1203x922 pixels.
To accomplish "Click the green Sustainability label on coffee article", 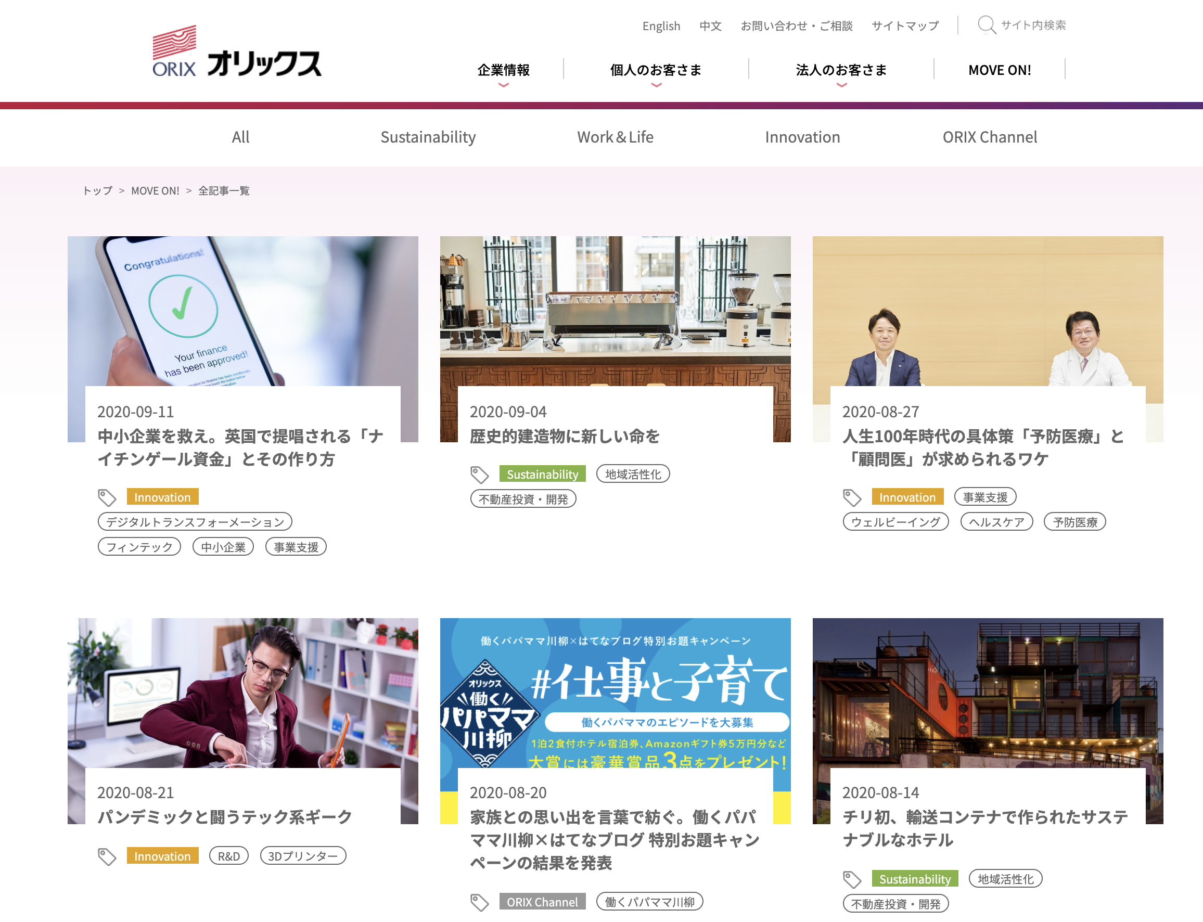I will tap(542, 474).
